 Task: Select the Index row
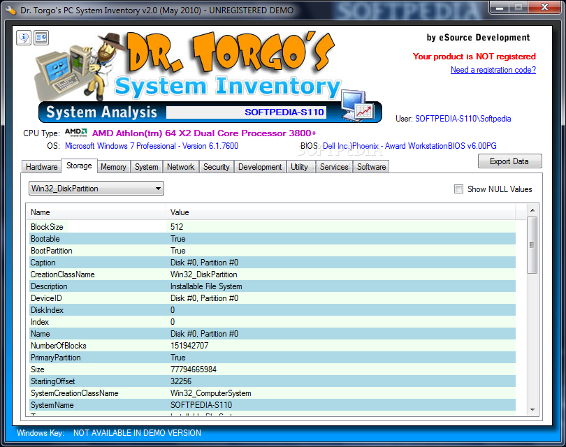point(273,322)
